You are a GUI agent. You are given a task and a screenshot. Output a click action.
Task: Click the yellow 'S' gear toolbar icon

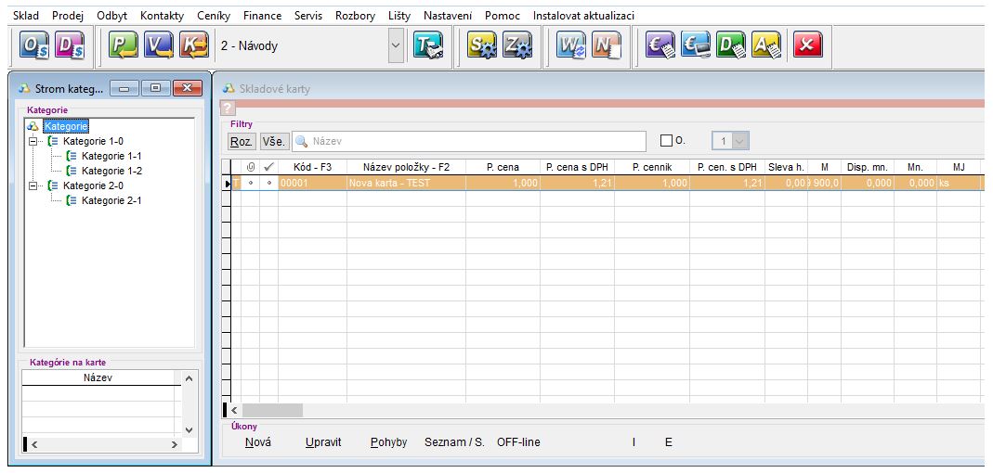(481, 45)
